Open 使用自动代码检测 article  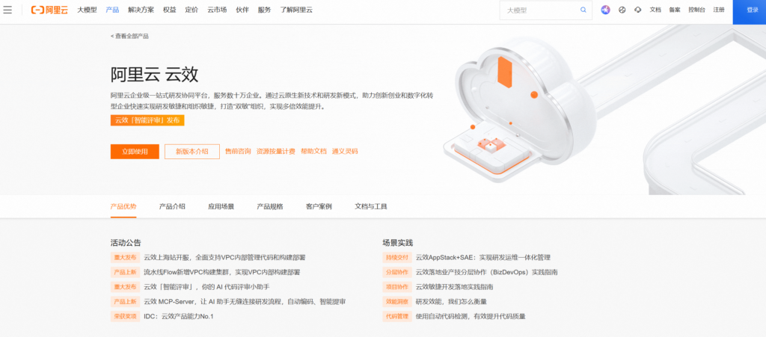click(470, 316)
